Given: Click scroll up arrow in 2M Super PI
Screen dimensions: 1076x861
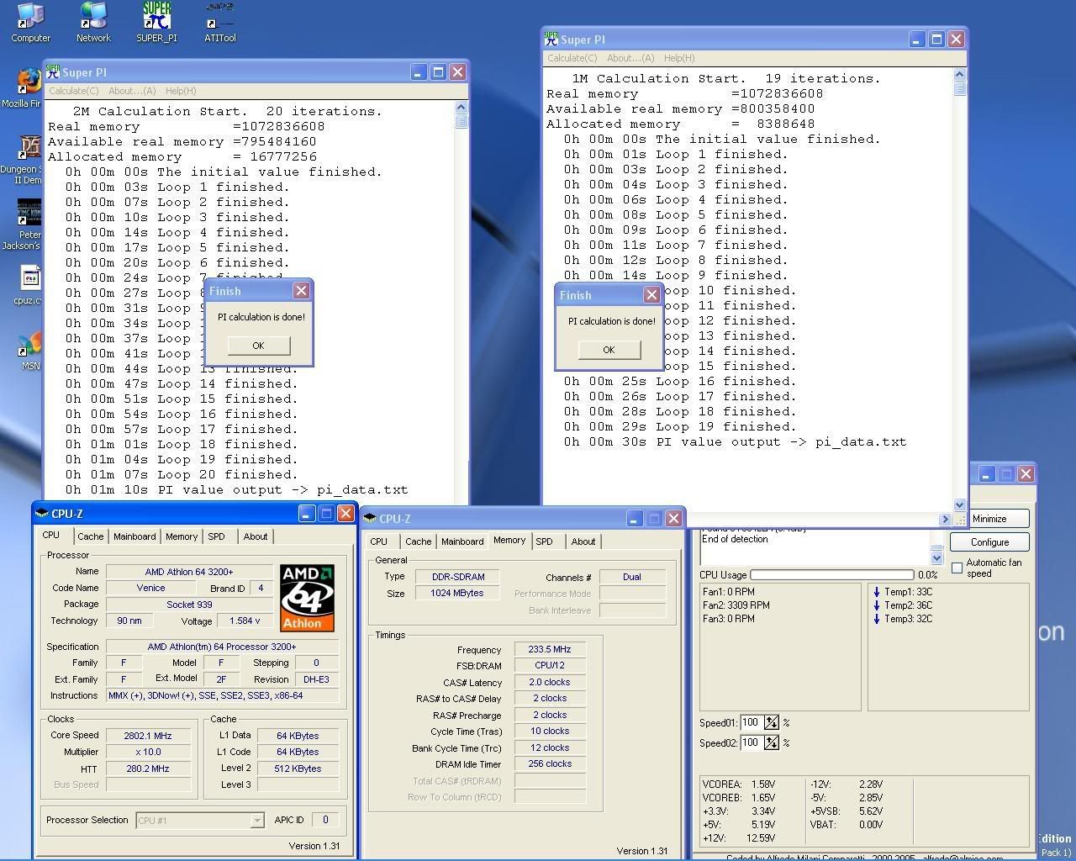Looking at the screenshot, I should 462,107.
